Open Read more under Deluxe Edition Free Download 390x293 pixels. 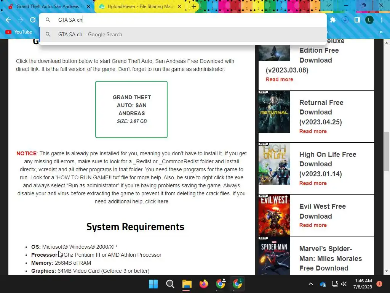point(279,79)
